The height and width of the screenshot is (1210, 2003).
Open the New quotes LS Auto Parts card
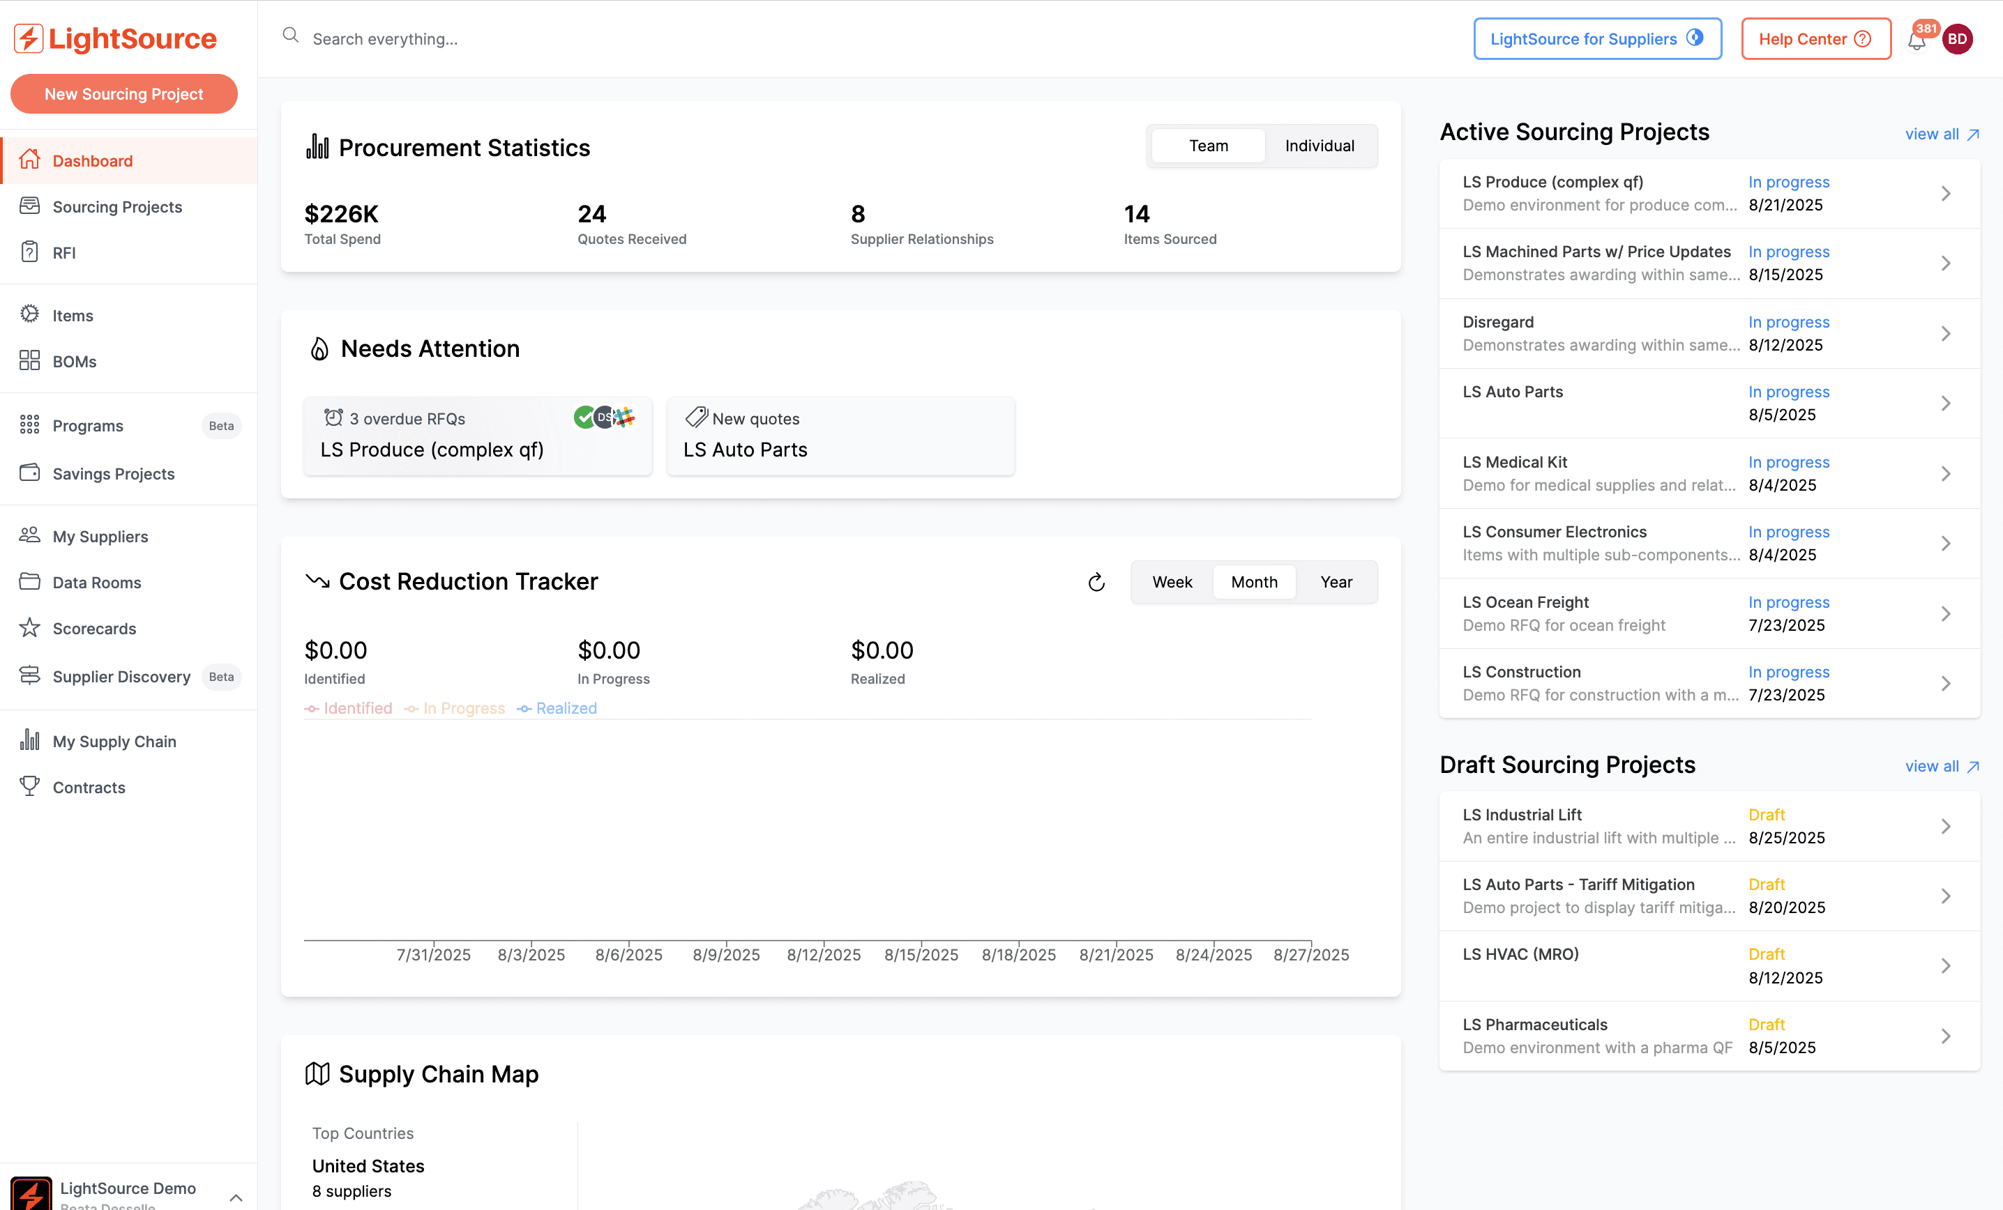[x=840, y=436]
